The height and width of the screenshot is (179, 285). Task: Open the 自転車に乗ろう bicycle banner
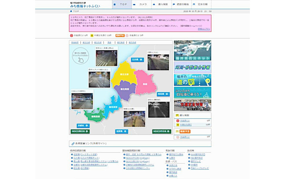point(193,93)
